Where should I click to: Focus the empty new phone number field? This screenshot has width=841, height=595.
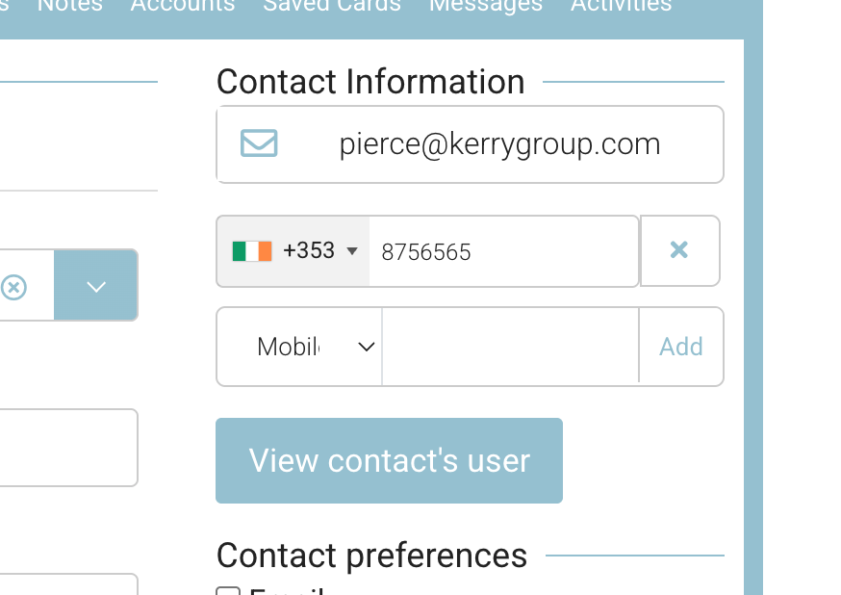pyautogui.click(x=510, y=347)
